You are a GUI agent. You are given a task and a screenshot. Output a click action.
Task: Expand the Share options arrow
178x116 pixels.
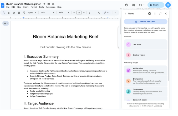point(162,5)
